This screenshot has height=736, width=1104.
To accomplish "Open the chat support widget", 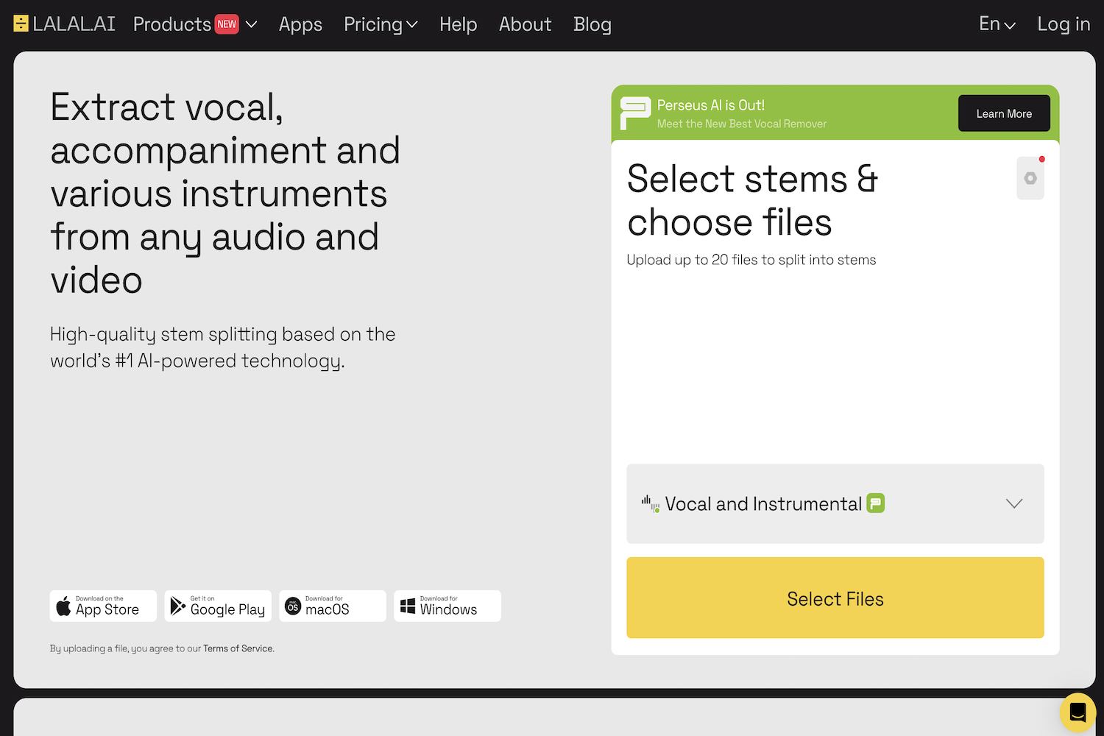I will click(x=1078, y=712).
